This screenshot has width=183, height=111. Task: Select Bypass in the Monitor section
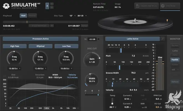point(175,46)
